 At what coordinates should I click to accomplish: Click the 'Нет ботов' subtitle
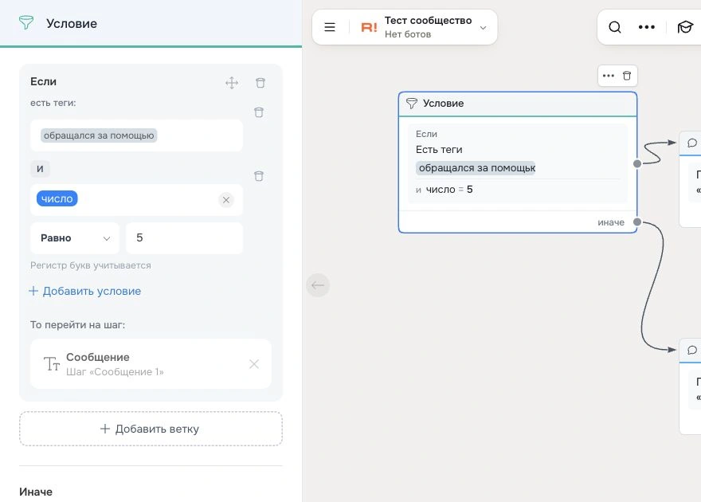(408, 34)
